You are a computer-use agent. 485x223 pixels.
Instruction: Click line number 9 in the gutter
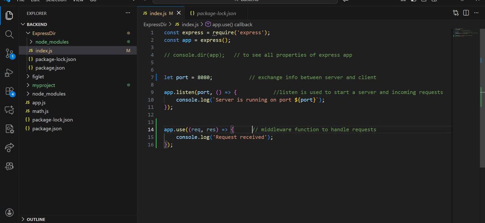pos(152,92)
